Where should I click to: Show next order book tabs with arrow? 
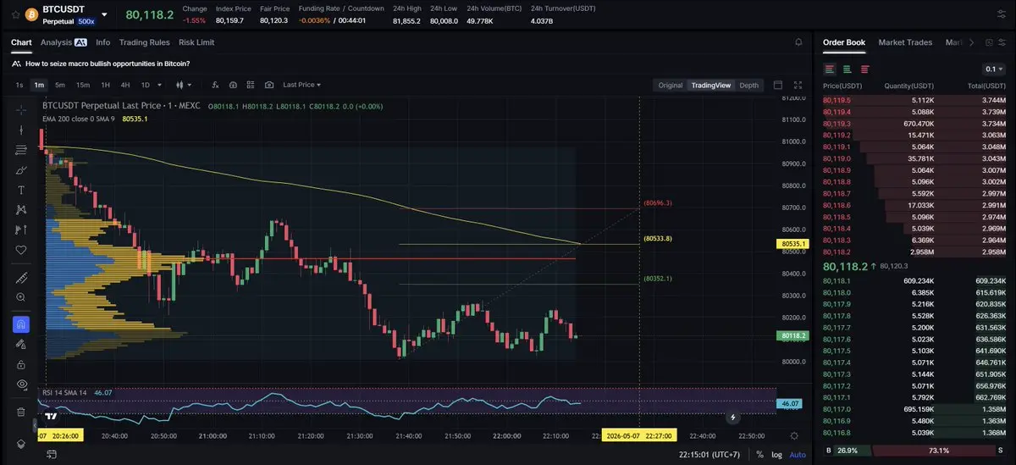click(971, 42)
